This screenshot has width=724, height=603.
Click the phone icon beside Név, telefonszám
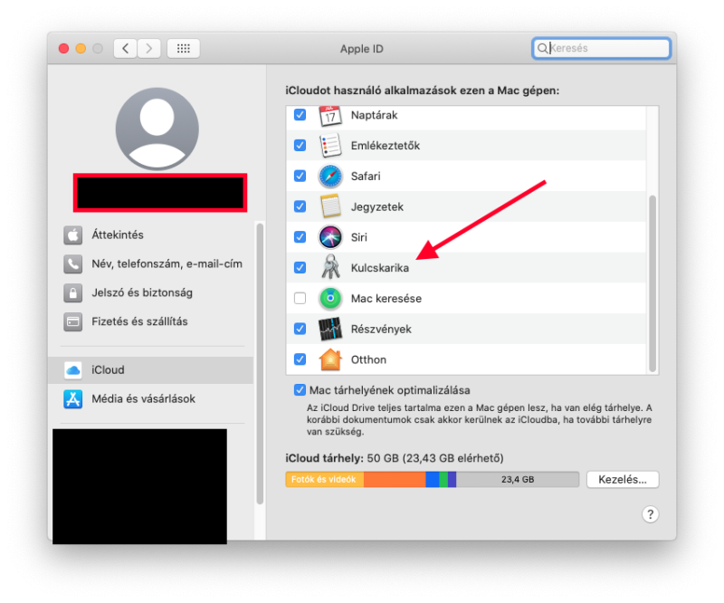click(73, 263)
